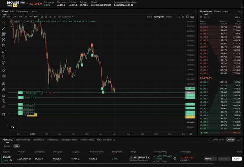
Task: Click white Close button for BTCUSDT position
Action: tap(237, 159)
